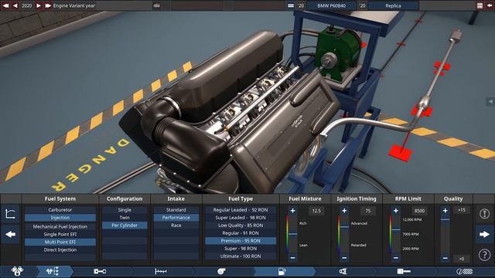Jump back years with double left arrow
This screenshot has height=278, width=495.
point(5,5)
